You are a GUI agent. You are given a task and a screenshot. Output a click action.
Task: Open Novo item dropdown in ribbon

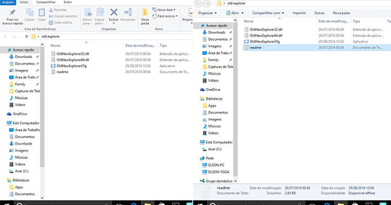(164, 10)
